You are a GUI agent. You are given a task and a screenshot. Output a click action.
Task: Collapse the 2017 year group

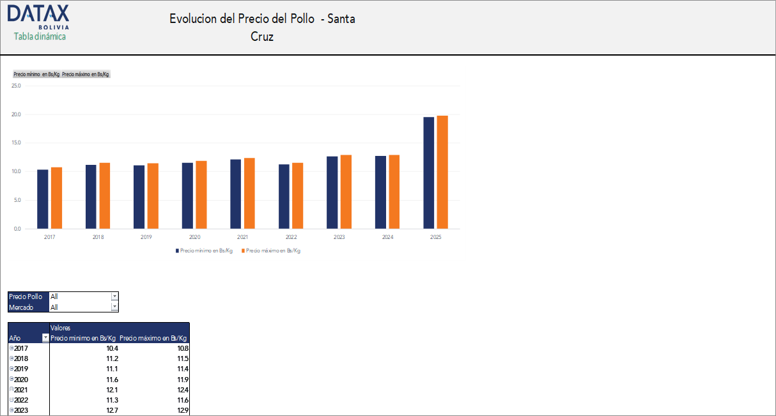pos(11,348)
